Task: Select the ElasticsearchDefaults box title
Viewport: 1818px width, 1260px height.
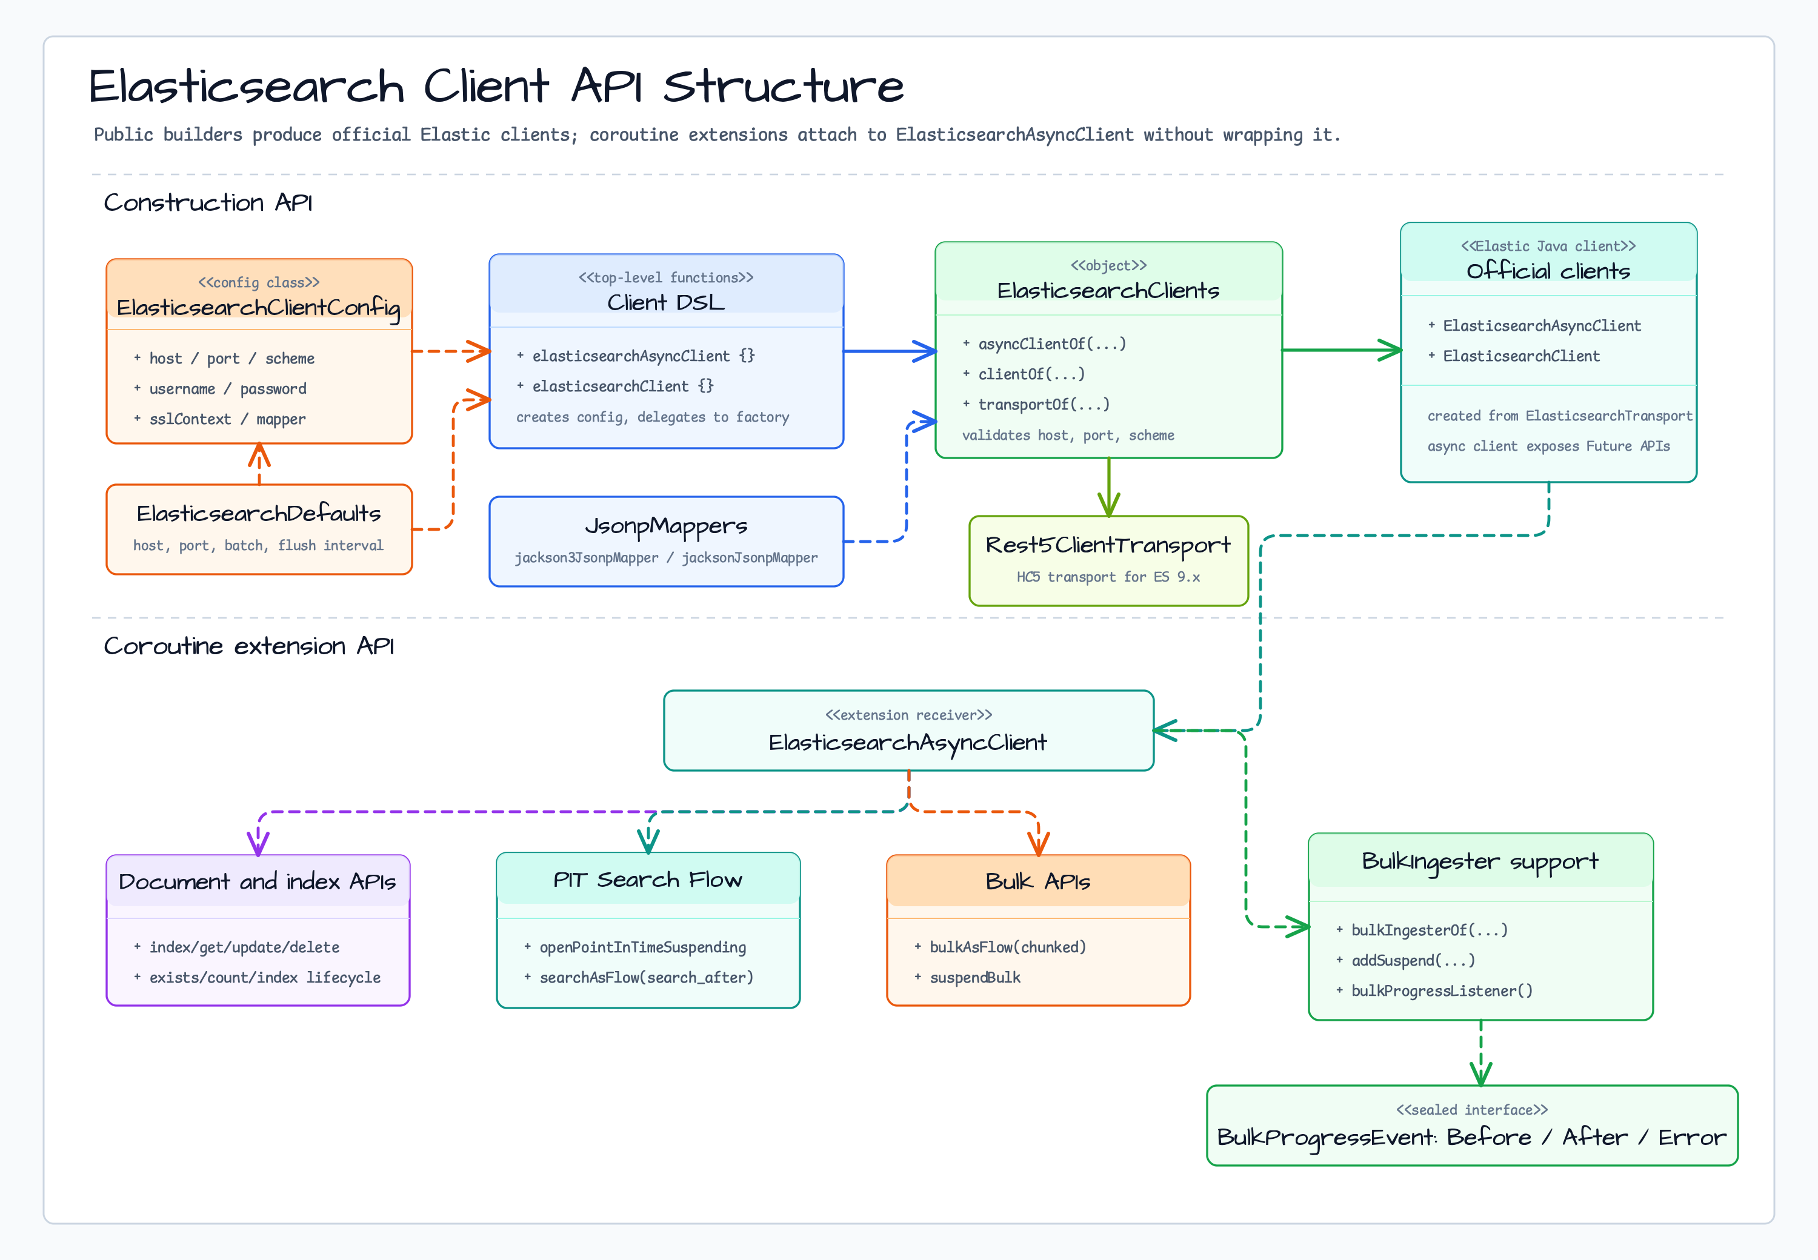Action: (259, 513)
